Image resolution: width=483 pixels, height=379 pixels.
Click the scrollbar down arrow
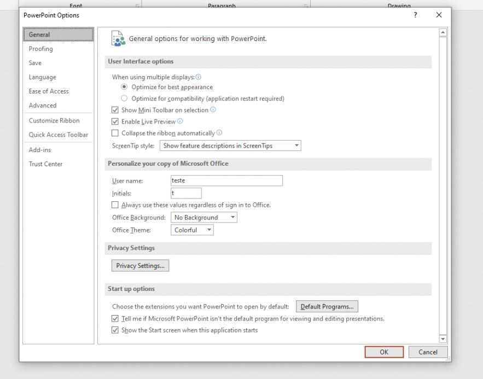coord(443,339)
